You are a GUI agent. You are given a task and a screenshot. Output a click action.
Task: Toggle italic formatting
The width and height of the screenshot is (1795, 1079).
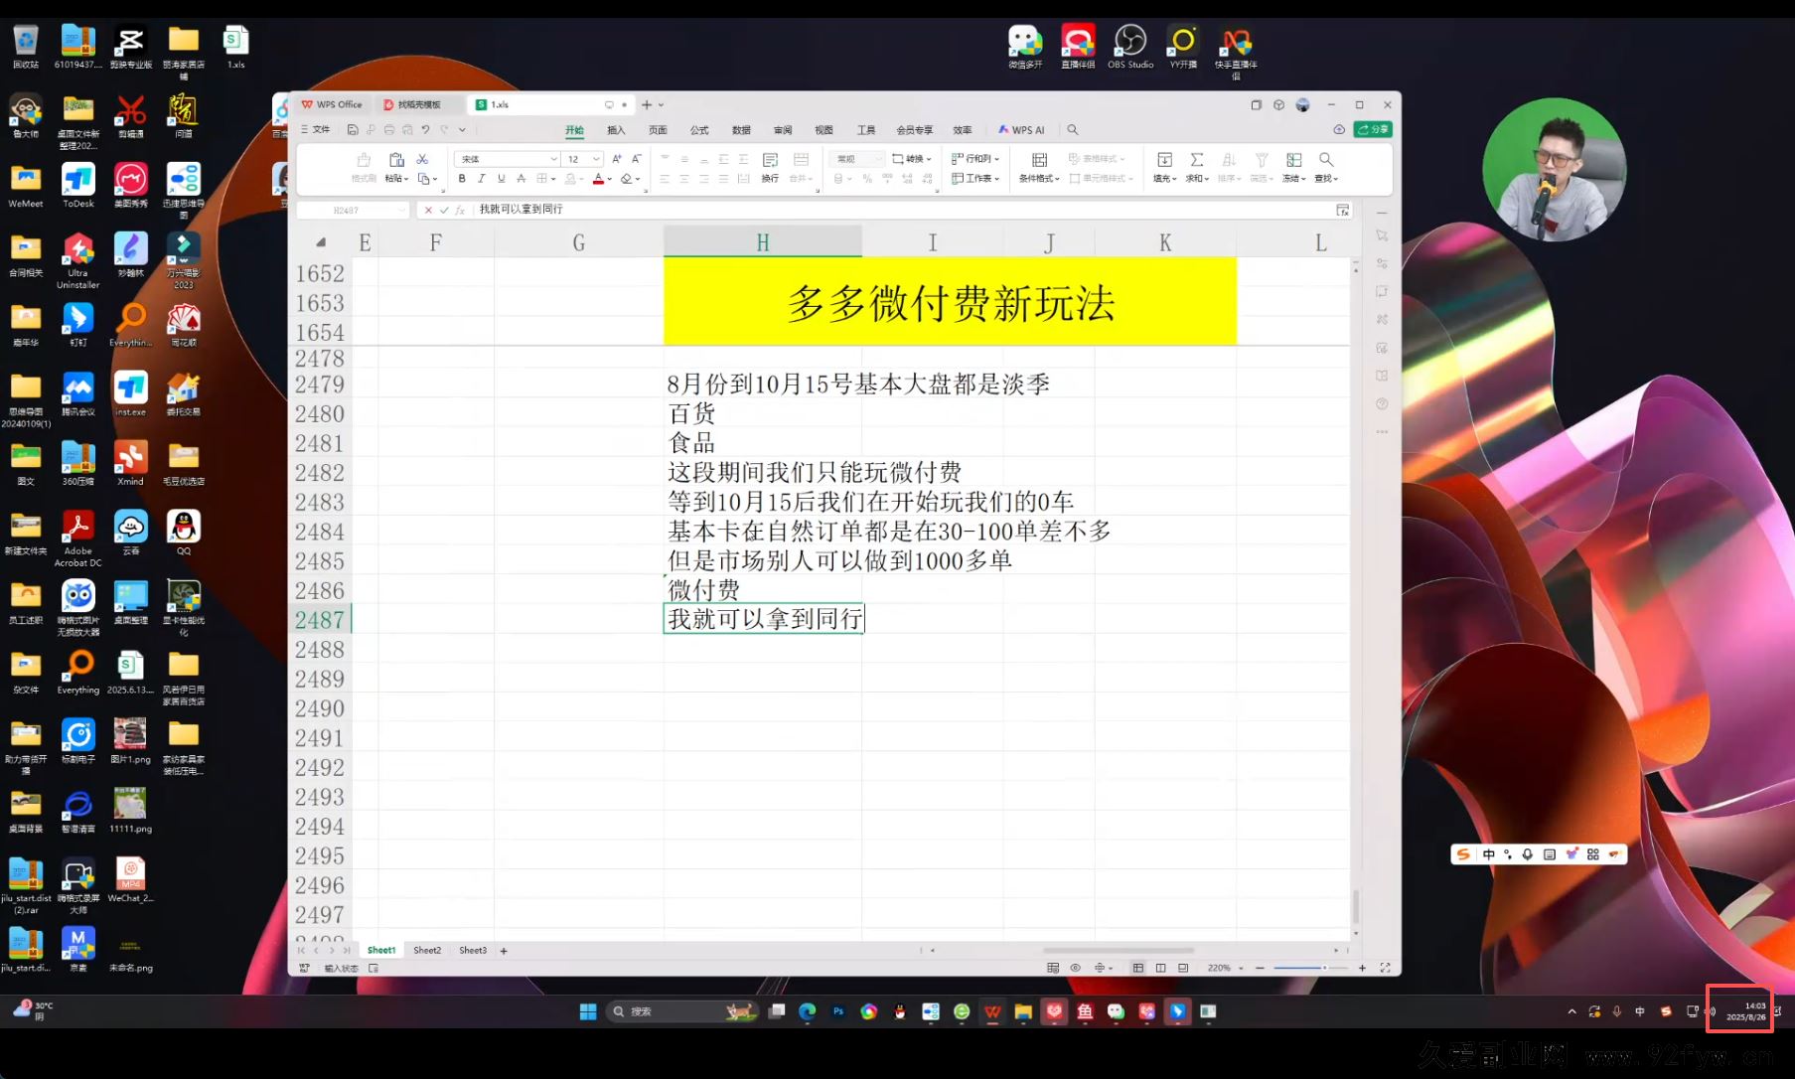click(x=482, y=178)
